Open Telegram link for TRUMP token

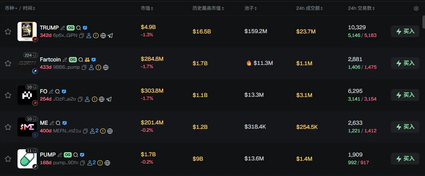point(110,36)
